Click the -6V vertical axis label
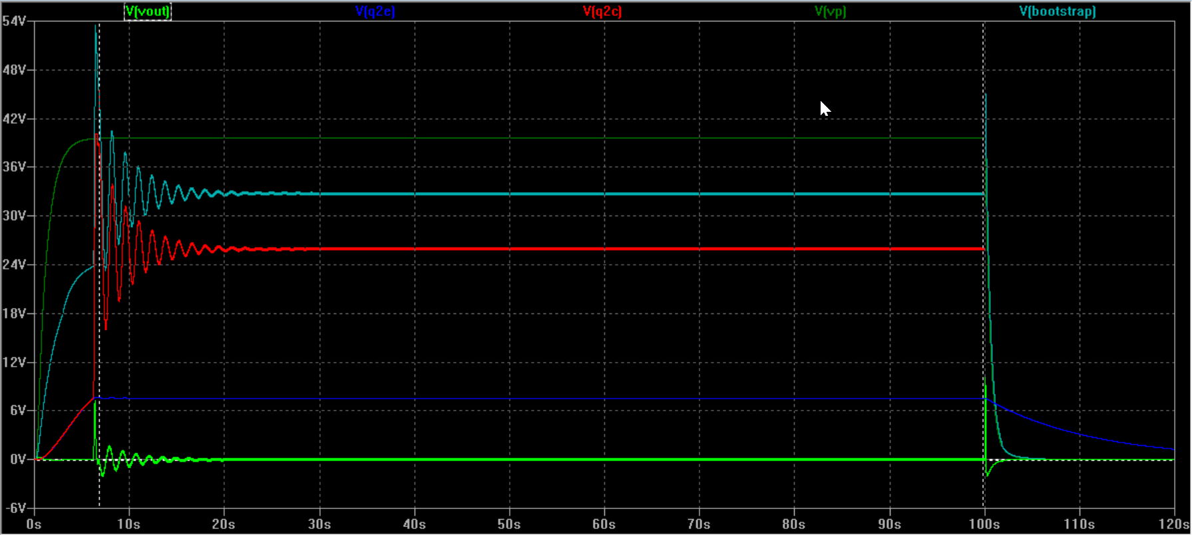The width and height of the screenshot is (1192, 535). pos(15,508)
